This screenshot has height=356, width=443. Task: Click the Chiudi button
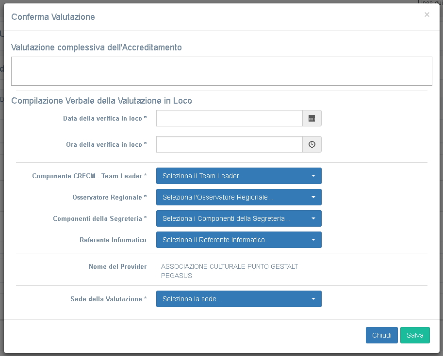[382, 335]
